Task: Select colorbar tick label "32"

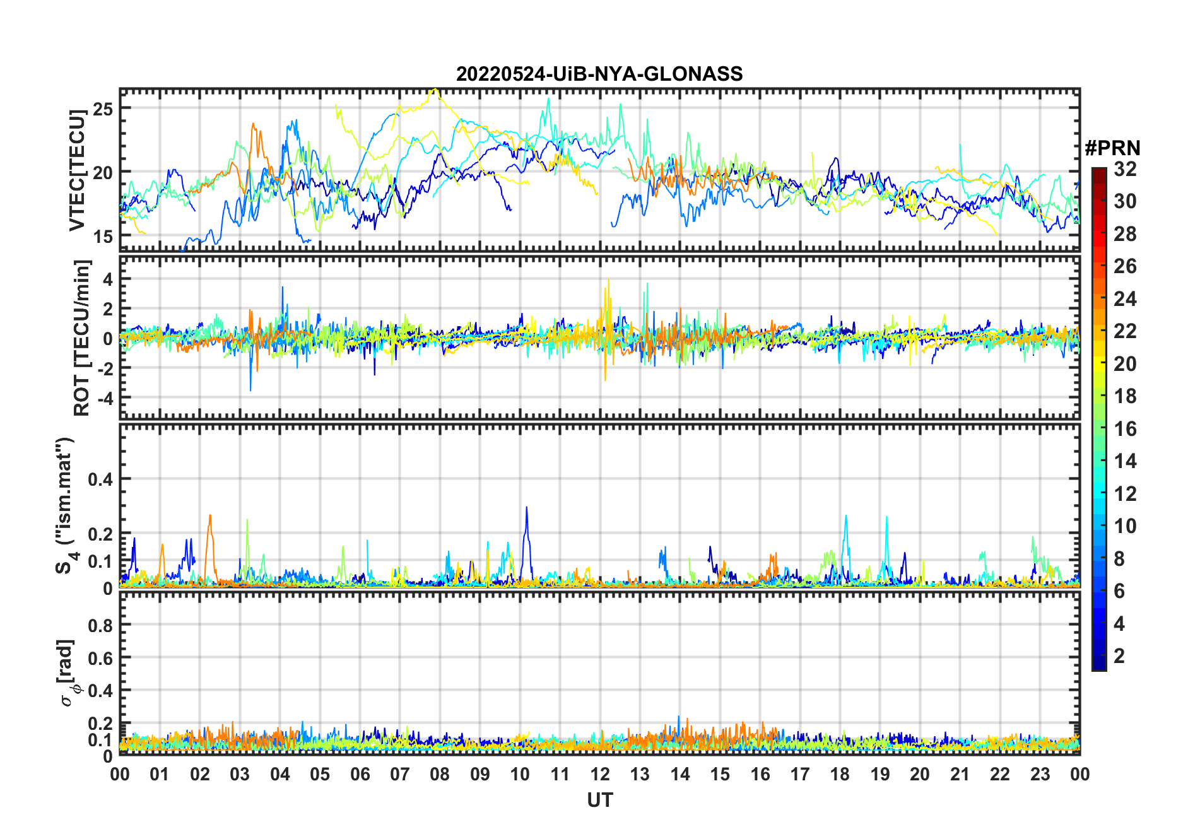Action: point(1125,169)
